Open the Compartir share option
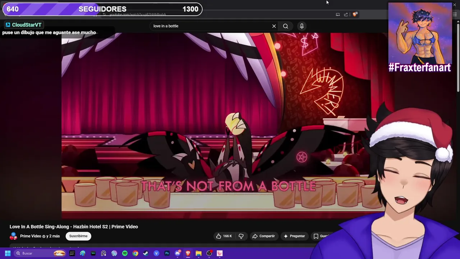The width and height of the screenshot is (460, 259). tap(264, 236)
